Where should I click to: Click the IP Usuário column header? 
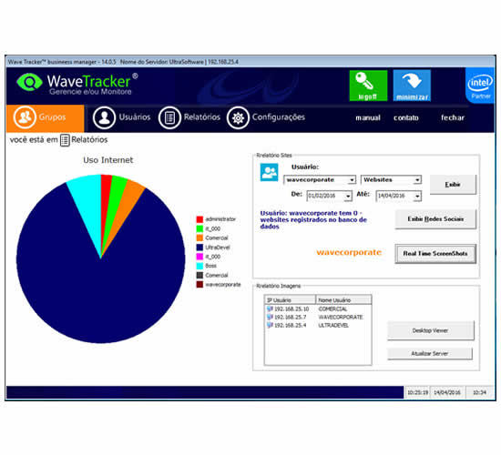[x=290, y=300]
